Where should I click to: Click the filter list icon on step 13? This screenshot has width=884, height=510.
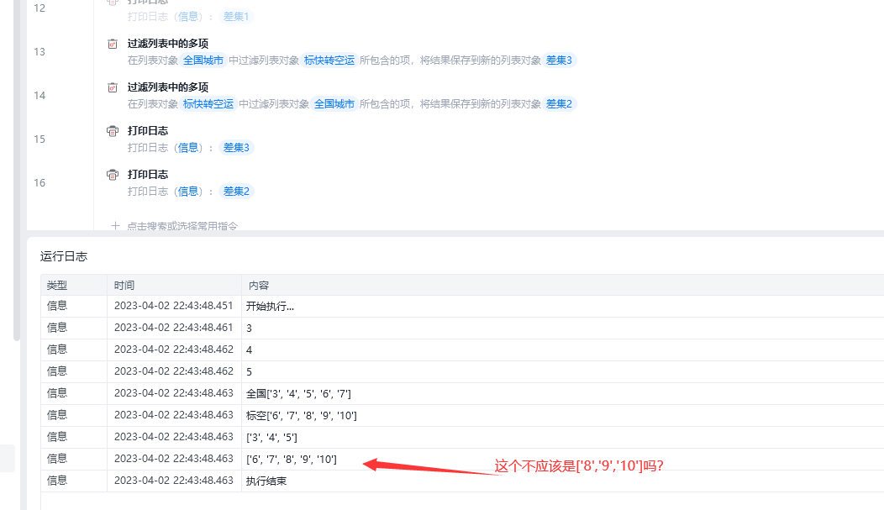113,44
